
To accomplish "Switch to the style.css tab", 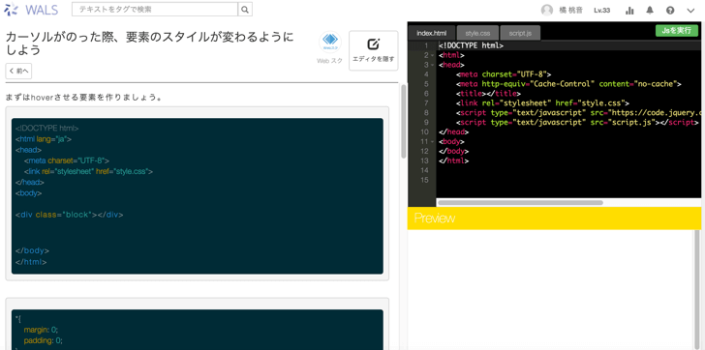I will tap(477, 33).
